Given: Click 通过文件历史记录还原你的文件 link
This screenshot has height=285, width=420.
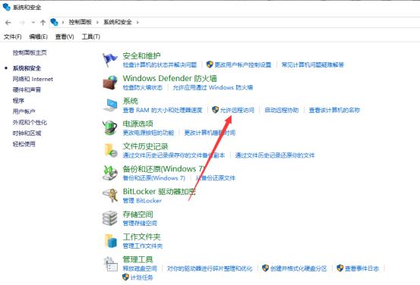Looking at the screenshot, I should [x=275, y=155].
